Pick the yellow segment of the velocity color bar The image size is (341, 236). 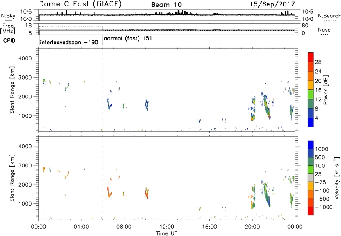click(x=311, y=186)
